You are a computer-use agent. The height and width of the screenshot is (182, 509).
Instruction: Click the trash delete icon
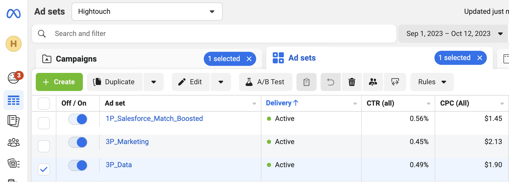[x=352, y=82]
